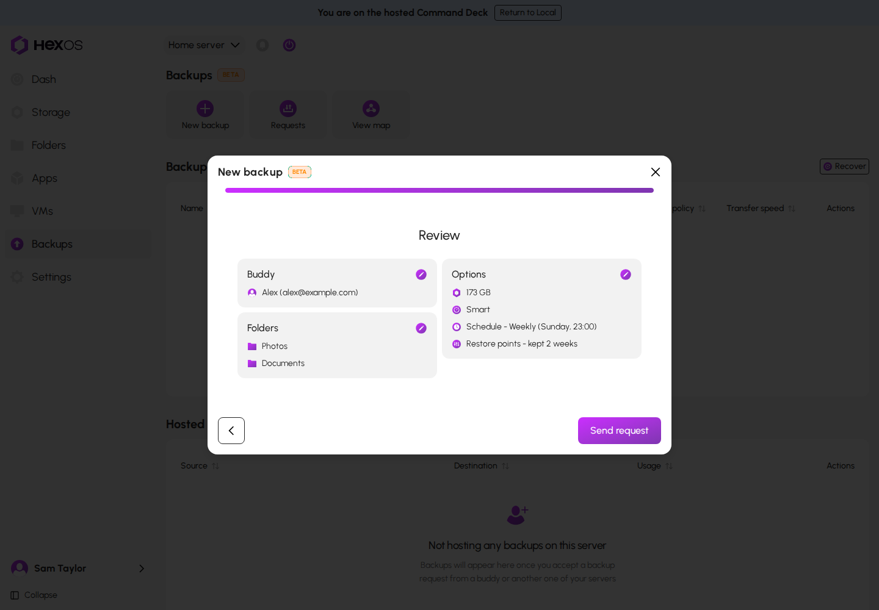Open the Home server dropdown
The height and width of the screenshot is (610, 879).
point(204,45)
